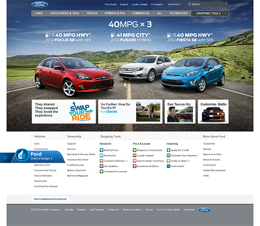
Task: Open the Customize. Battle. Mustang tile
Action: click(x=213, y=112)
